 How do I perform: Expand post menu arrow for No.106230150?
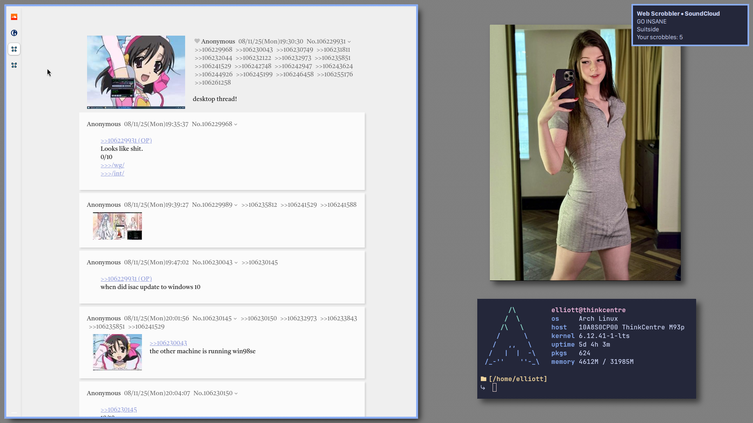tap(236, 394)
